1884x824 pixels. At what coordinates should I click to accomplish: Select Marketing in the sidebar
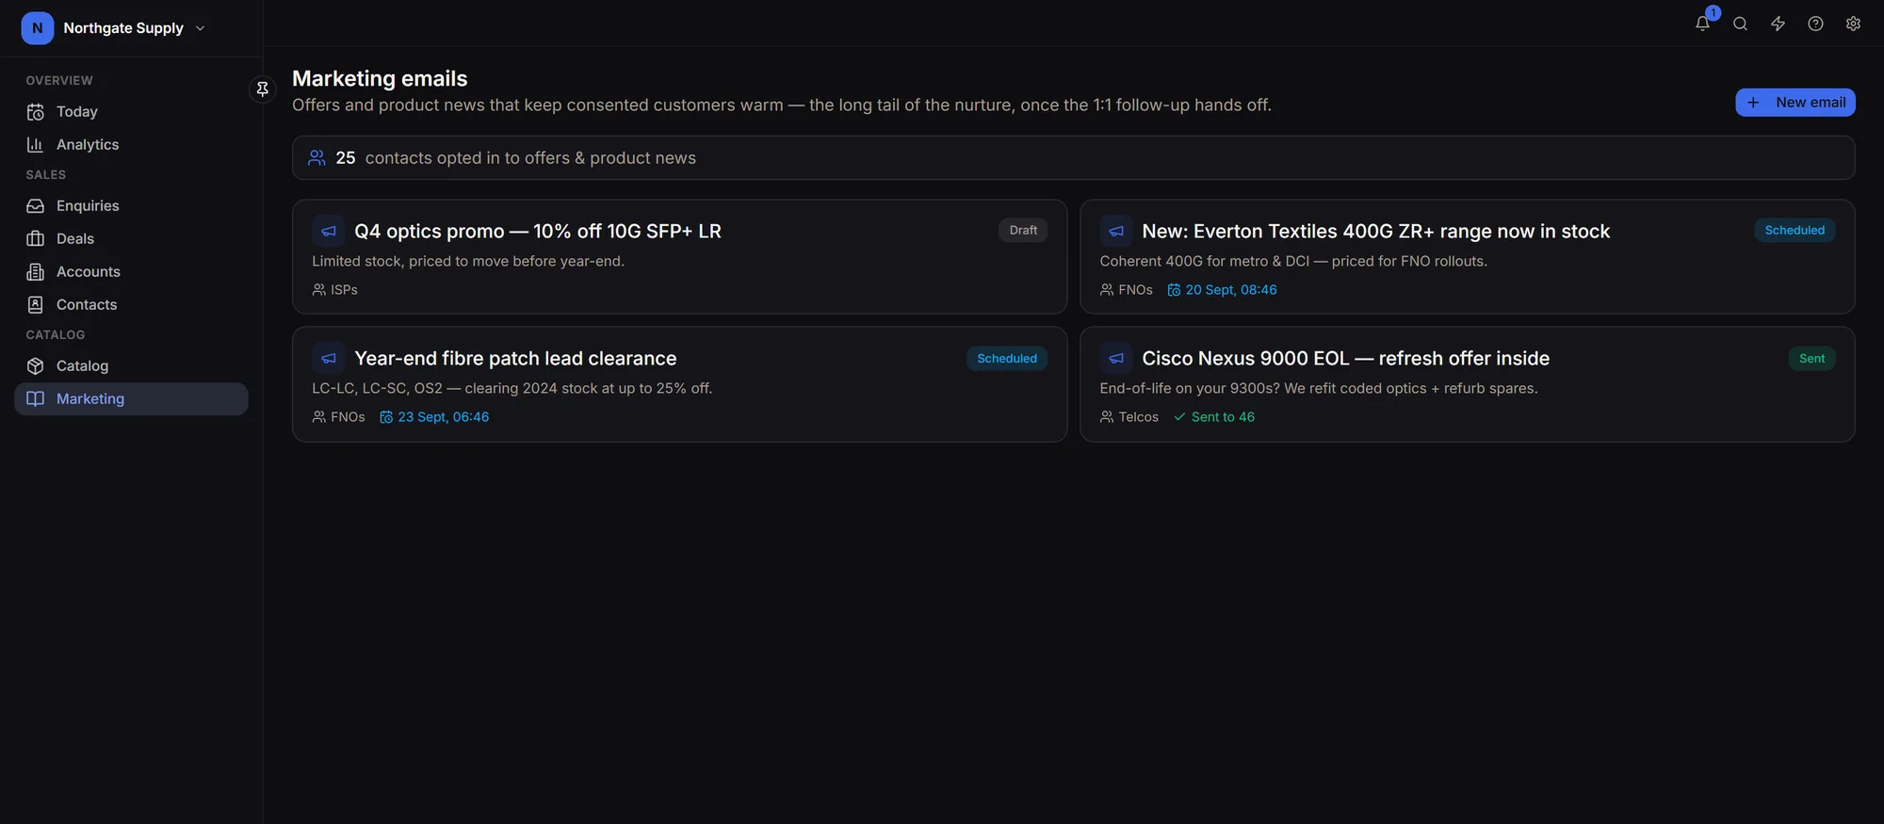click(131, 398)
